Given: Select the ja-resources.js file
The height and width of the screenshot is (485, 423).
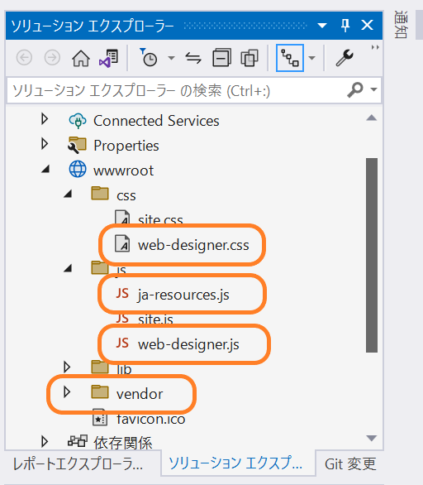Looking at the screenshot, I should click(x=183, y=295).
